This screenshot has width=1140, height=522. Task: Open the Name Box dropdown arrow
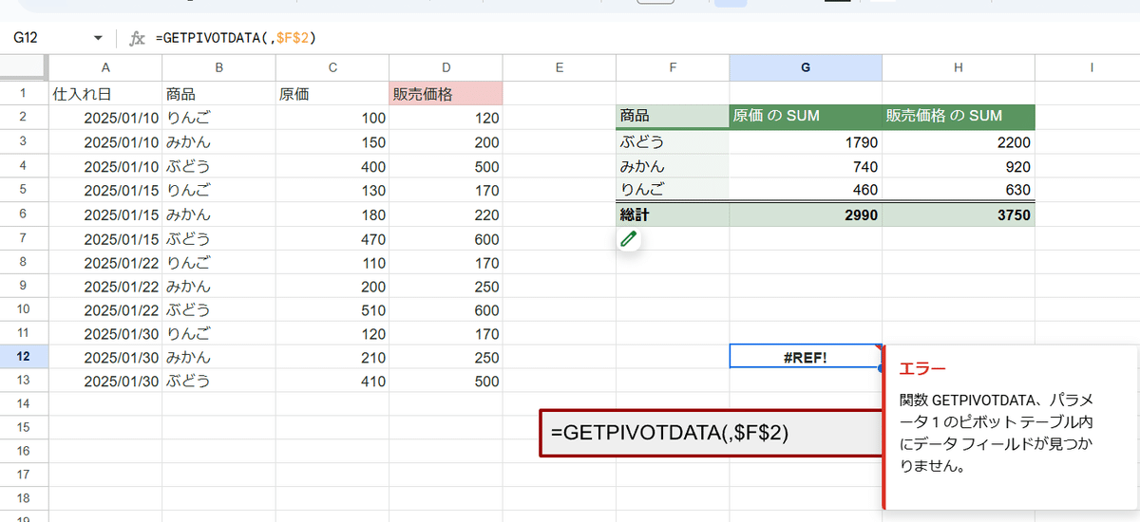tap(98, 38)
